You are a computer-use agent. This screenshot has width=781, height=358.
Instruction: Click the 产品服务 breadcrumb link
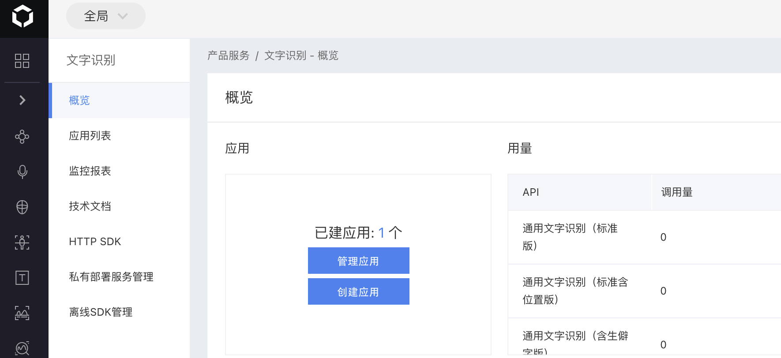[x=228, y=56]
